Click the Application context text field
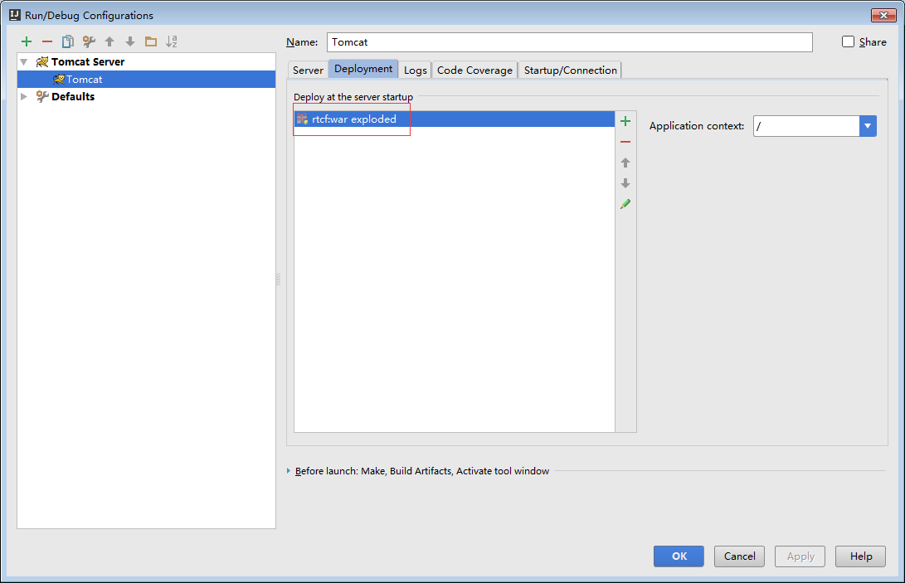905x583 pixels. (x=806, y=126)
